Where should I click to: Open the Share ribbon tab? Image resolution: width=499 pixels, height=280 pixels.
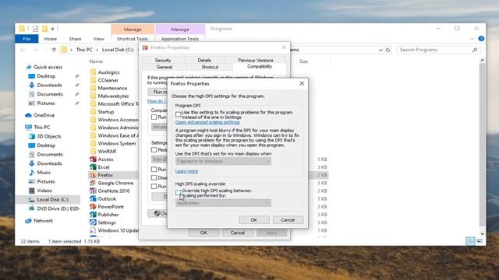pos(75,39)
